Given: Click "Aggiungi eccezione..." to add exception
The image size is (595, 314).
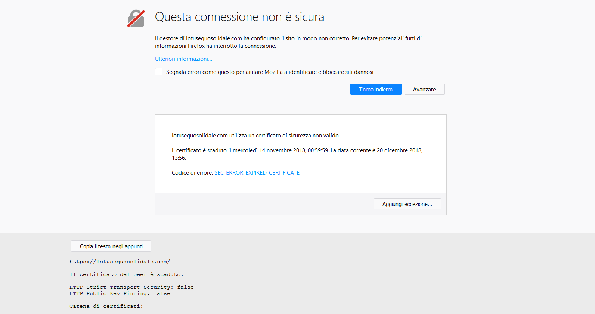Looking at the screenshot, I should point(407,204).
